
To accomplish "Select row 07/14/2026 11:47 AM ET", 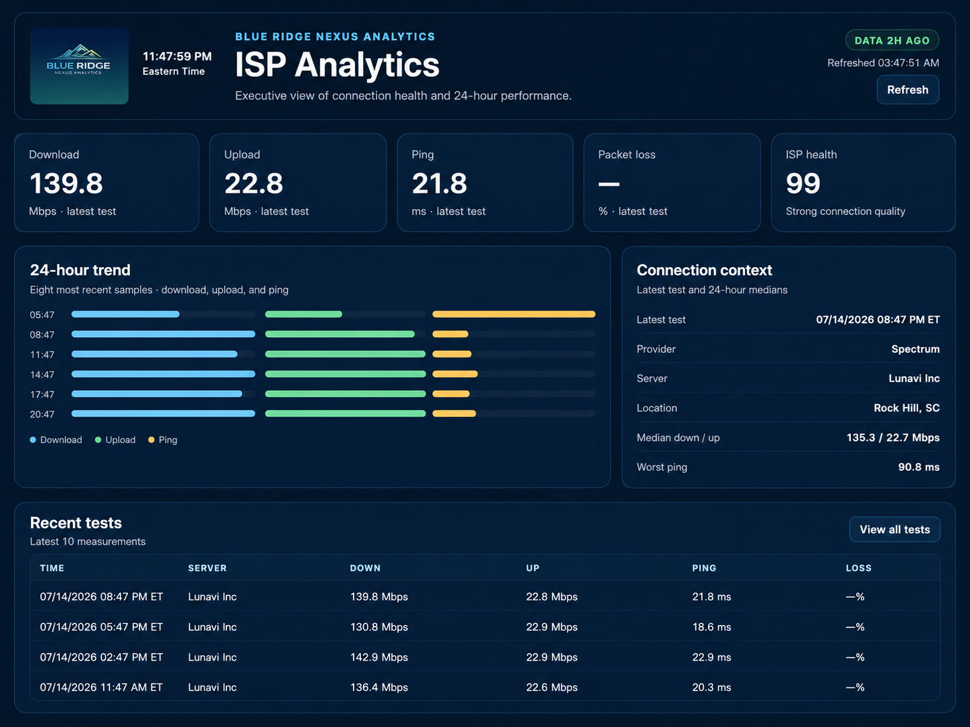I will [x=485, y=688].
